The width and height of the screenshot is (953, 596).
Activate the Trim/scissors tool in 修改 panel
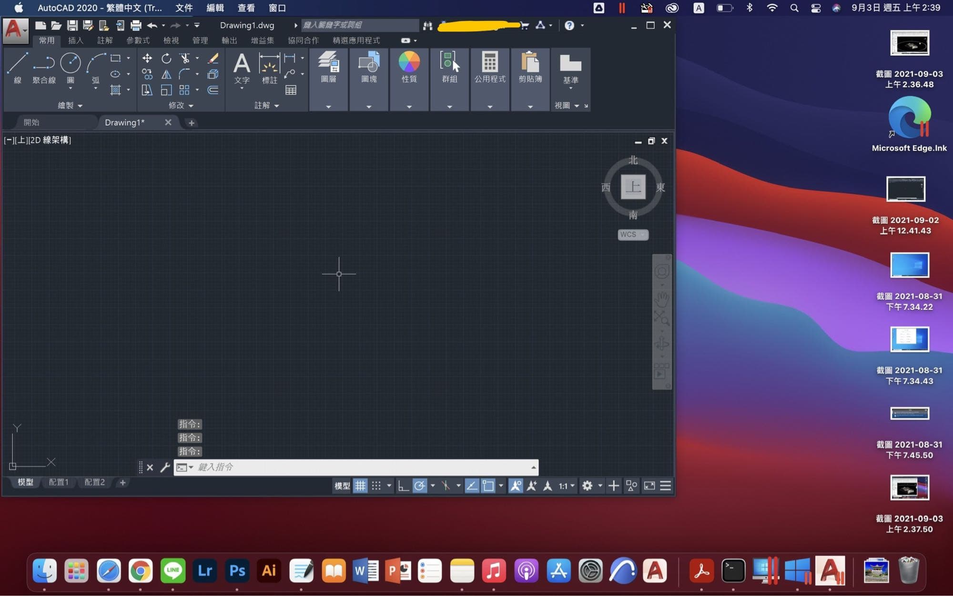(x=185, y=58)
